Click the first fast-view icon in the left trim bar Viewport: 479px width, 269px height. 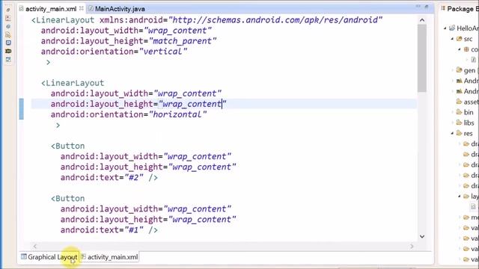[8, 10]
